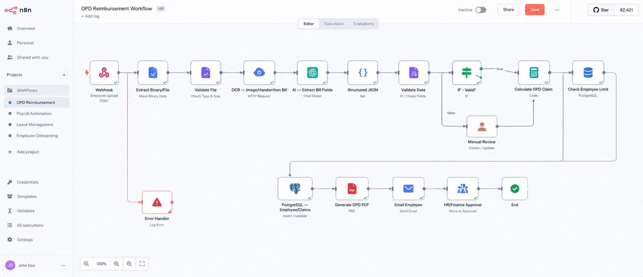Add a new project with plus icon
Screen dimensions: 643x277
click(64, 75)
